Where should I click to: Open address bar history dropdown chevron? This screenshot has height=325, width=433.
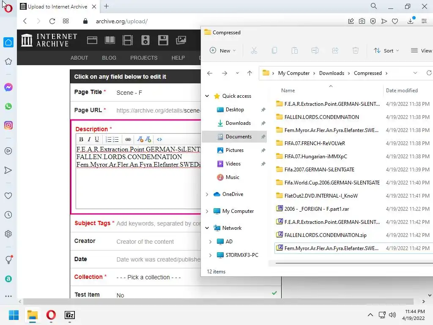point(415,73)
